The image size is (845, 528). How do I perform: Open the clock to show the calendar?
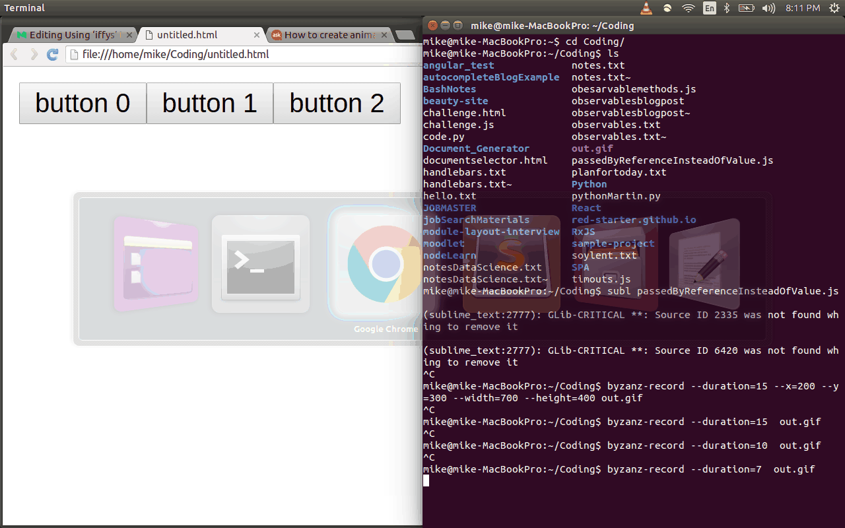coord(803,9)
